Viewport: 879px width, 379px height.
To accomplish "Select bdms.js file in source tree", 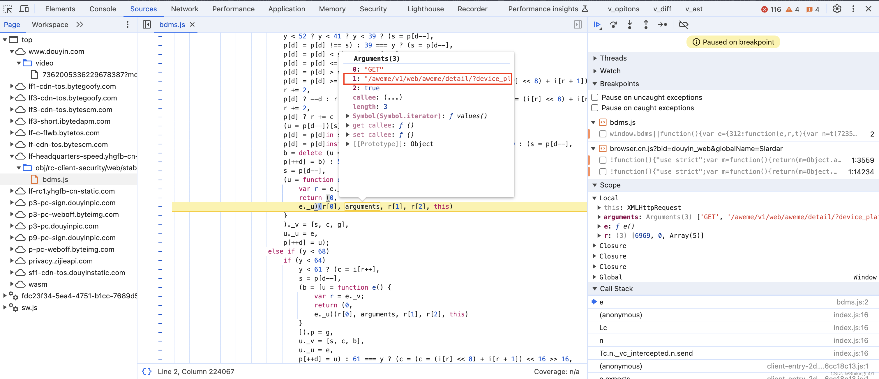I will pyautogui.click(x=54, y=179).
